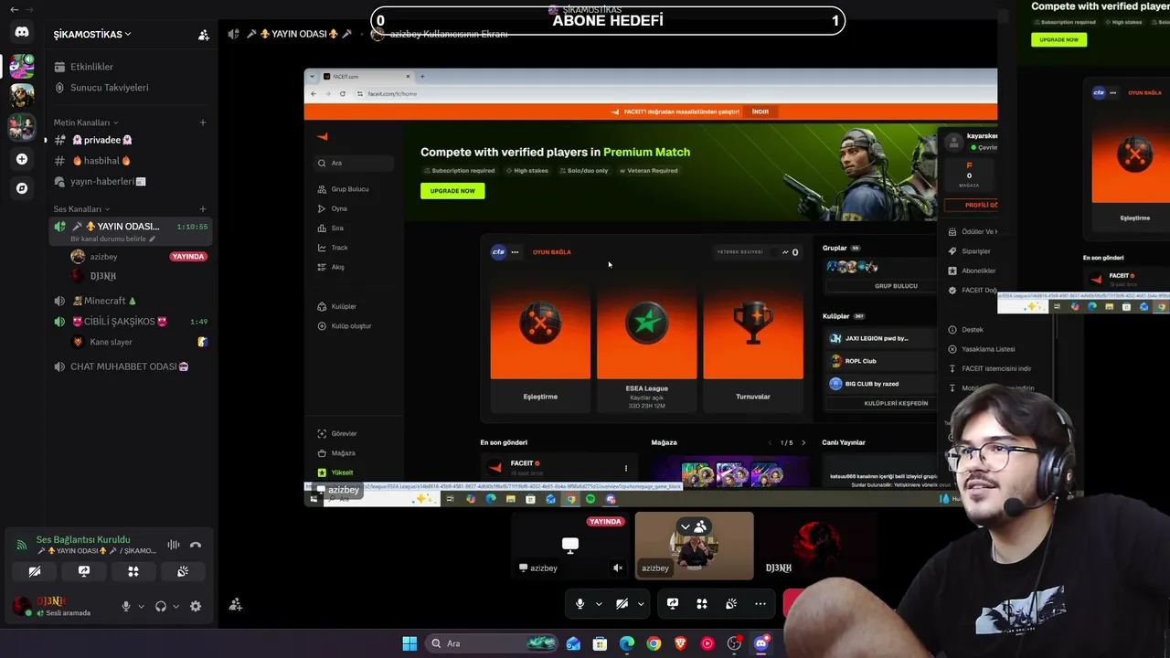Invite people icon beside ŞİKAMOSTİKAS server name
Image resolution: width=1170 pixels, height=658 pixels.
(x=203, y=35)
